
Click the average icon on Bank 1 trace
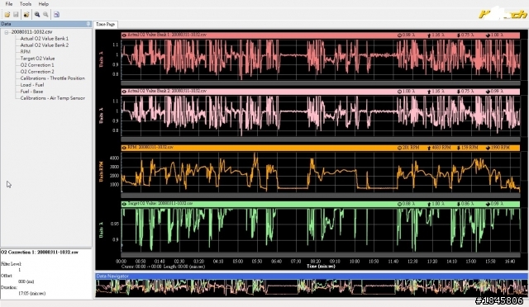pos(488,35)
